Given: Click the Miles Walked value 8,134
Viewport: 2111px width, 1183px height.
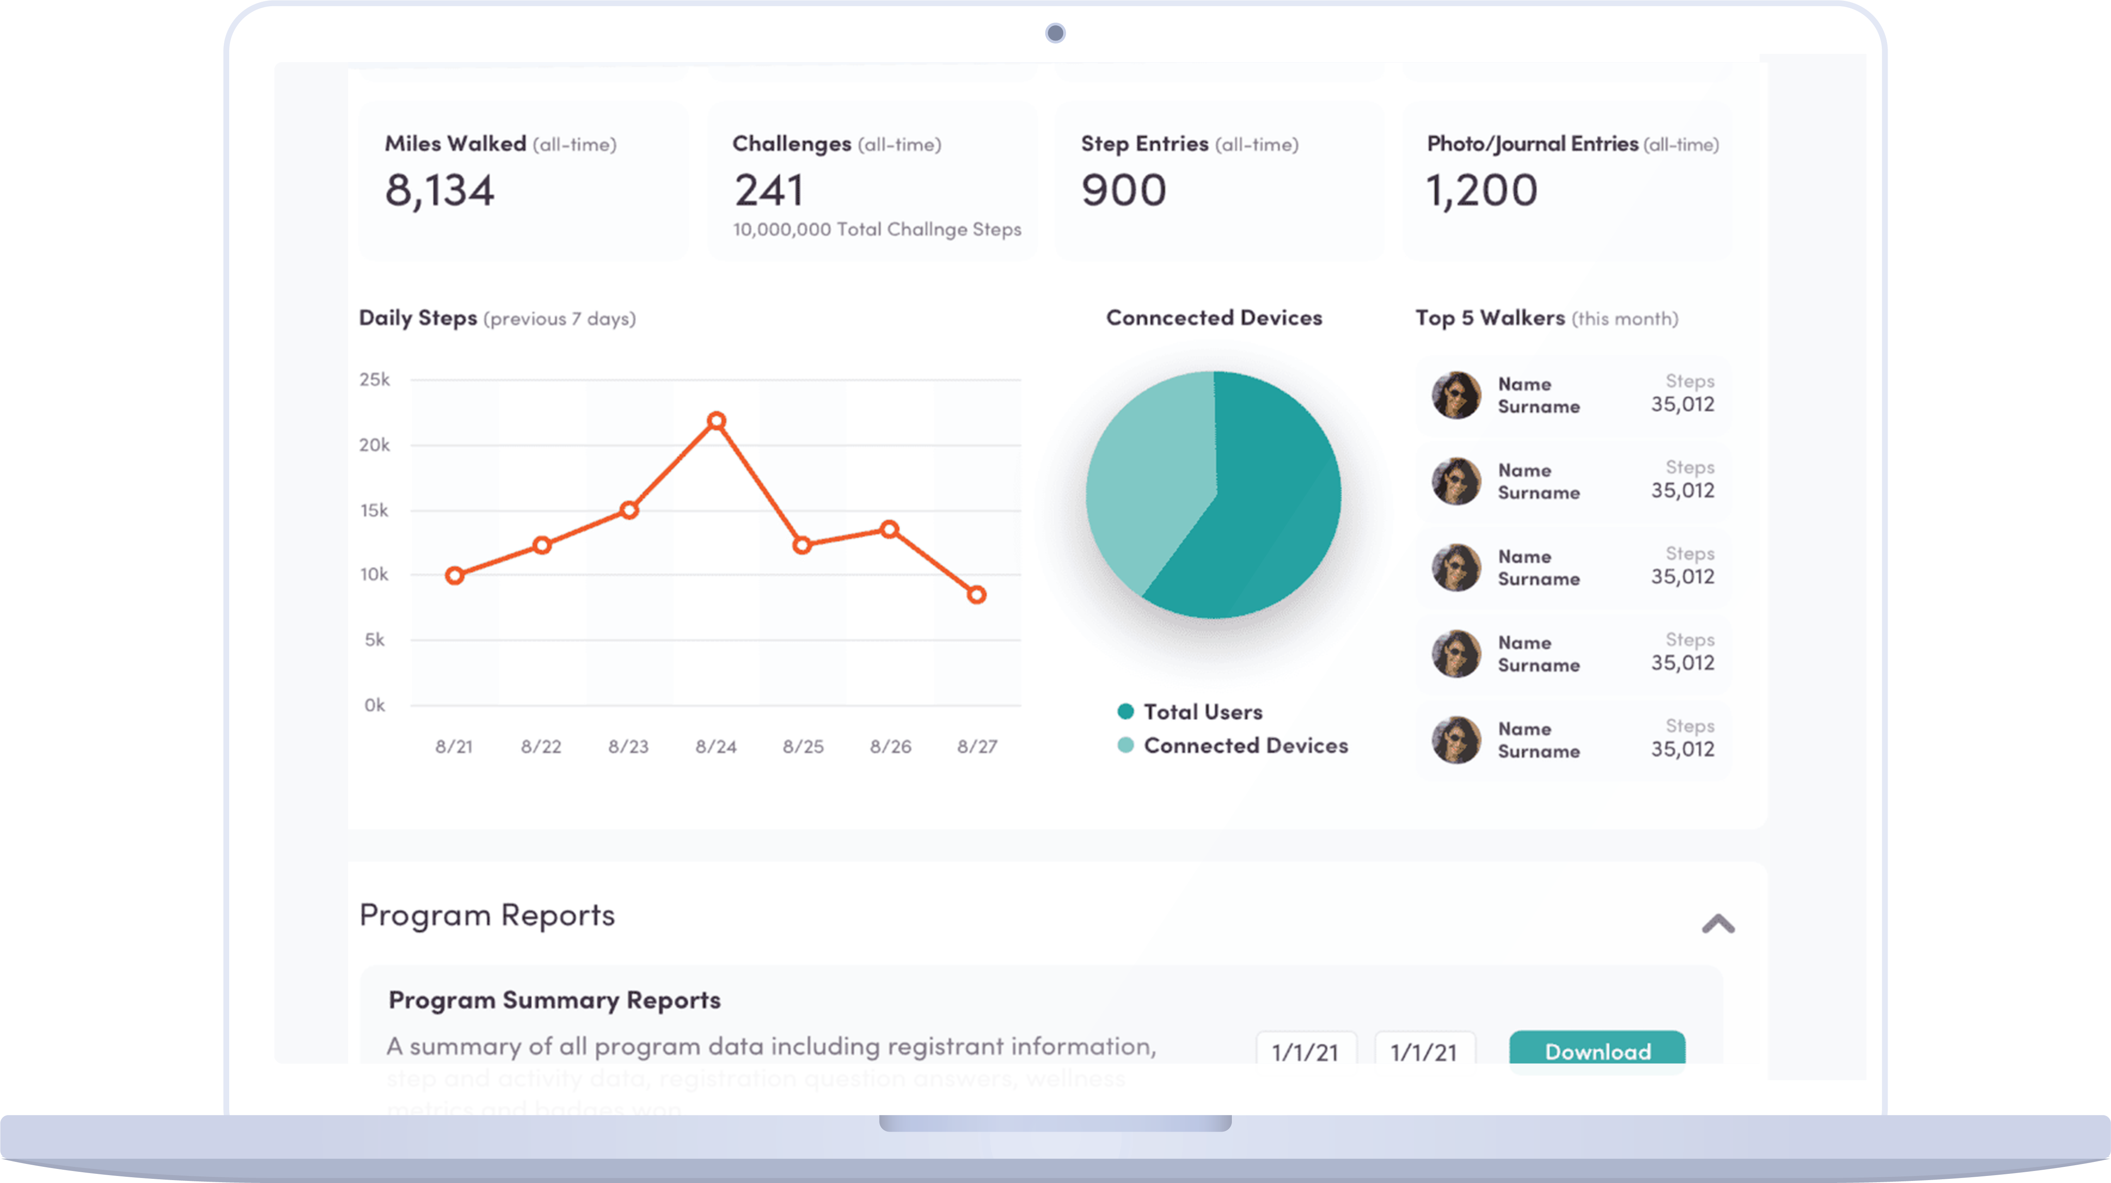Looking at the screenshot, I should click(x=440, y=191).
